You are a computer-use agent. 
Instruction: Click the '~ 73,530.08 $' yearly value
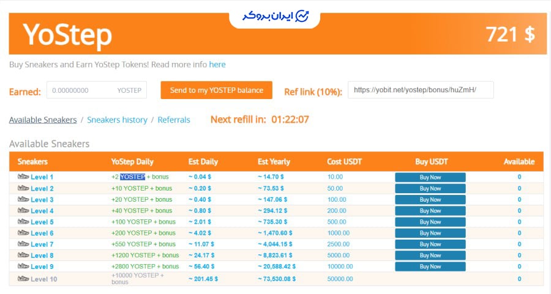tap(277, 279)
